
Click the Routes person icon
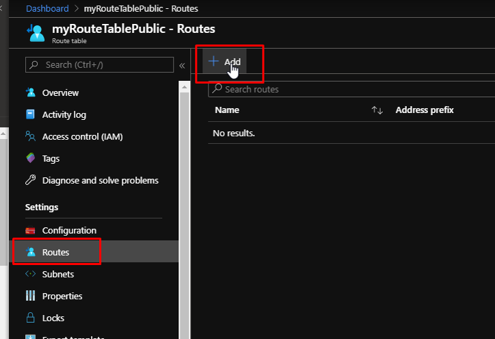click(31, 252)
